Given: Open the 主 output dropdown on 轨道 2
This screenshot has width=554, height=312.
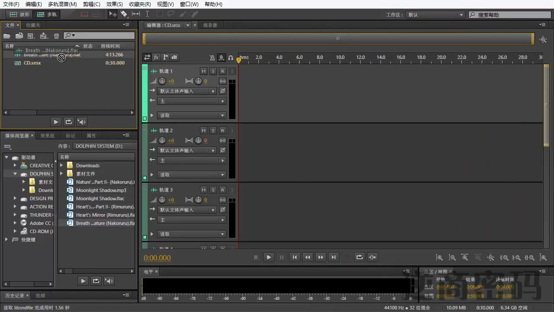Looking at the screenshot, I should click(192, 160).
